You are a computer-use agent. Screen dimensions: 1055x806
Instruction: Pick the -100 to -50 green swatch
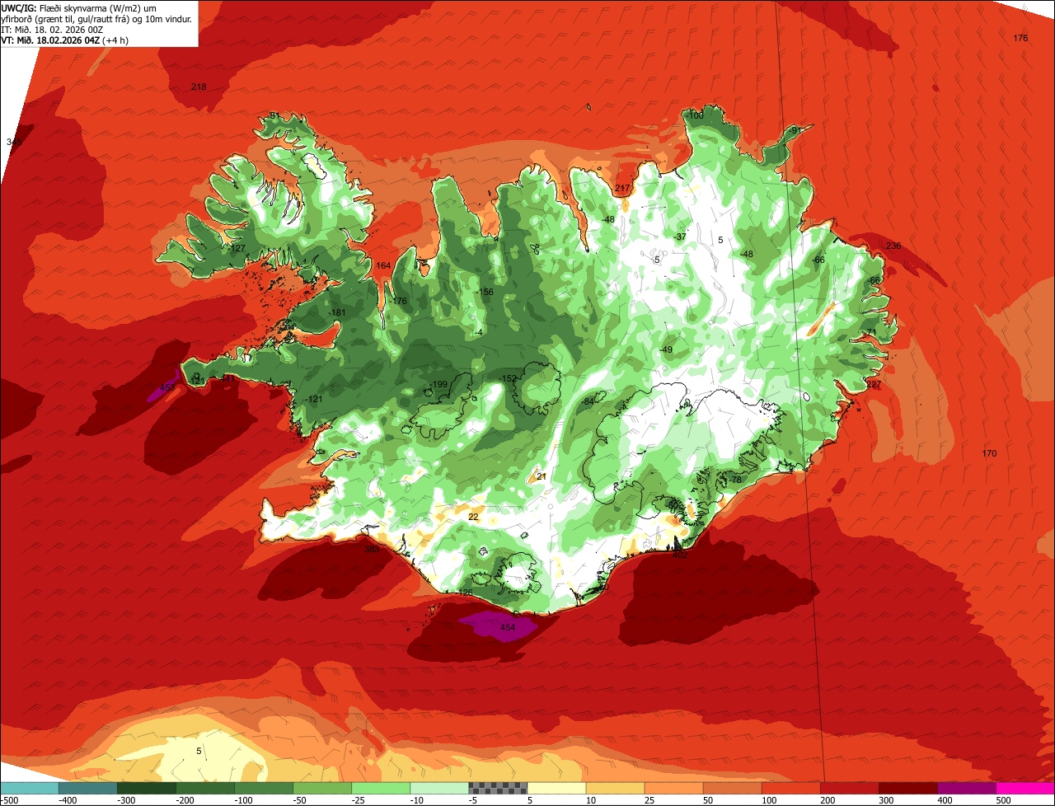(264, 788)
